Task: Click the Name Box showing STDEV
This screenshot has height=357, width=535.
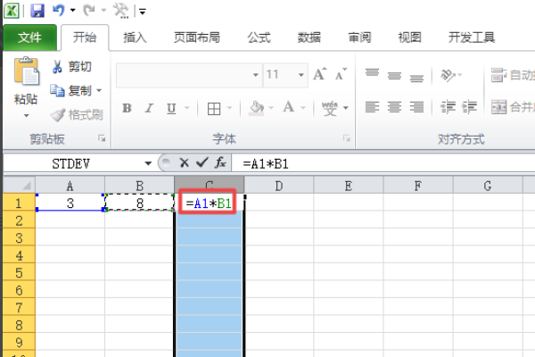Action: click(x=71, y=163)
